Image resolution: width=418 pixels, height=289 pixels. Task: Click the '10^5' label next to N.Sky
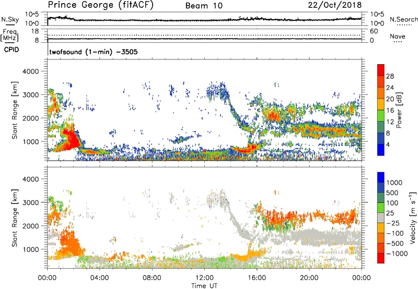click(32, 15)
